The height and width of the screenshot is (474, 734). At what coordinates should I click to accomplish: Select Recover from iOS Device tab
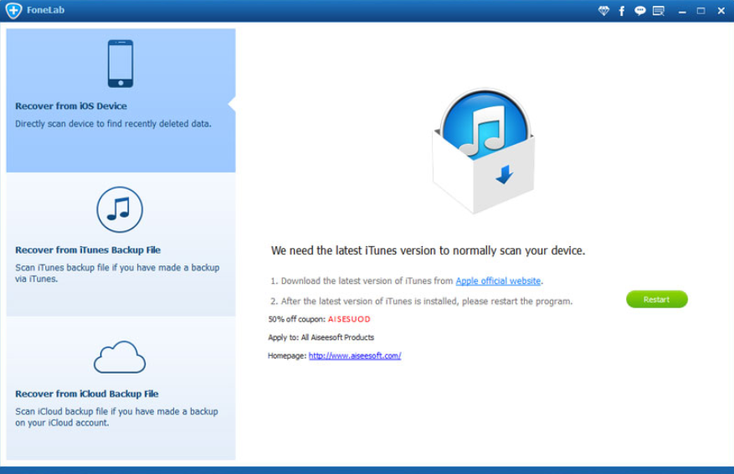[121, 100]
